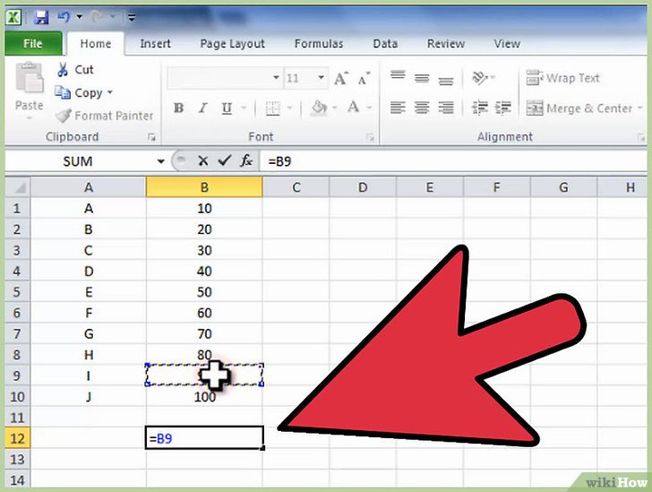Click the Font Color A icon
The image size is (652, 492).
coord(354,108)
